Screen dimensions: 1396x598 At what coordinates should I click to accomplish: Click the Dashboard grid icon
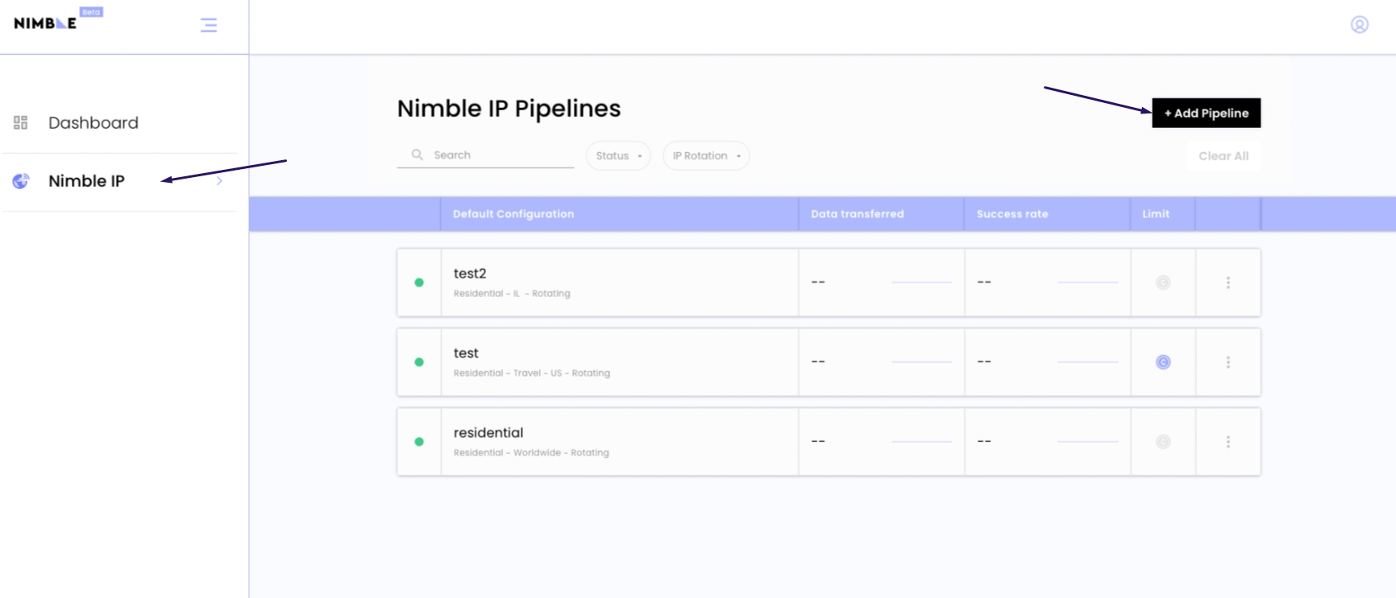[x=21, y=122]
